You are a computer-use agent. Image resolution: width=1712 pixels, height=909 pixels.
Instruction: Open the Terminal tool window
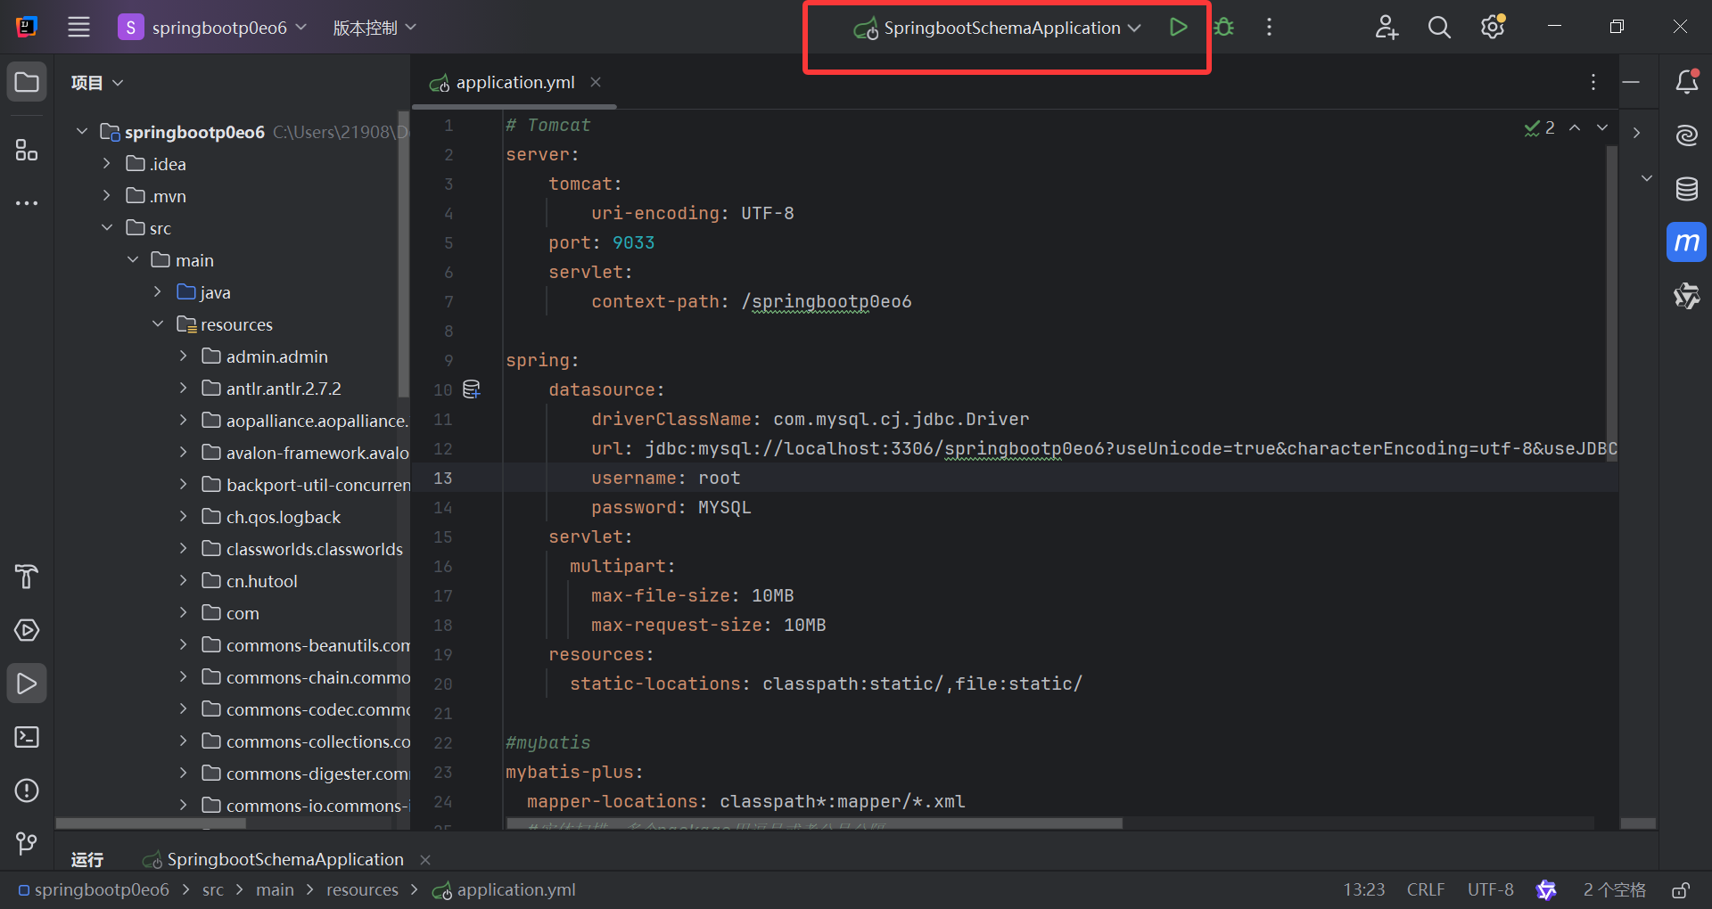(x=27, y=737)
